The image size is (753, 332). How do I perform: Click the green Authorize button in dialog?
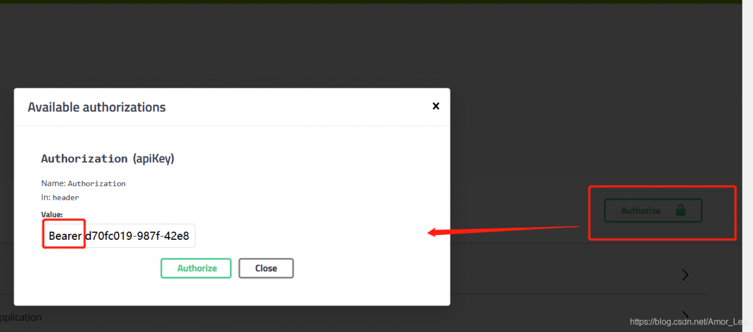(x=196, y=268)
